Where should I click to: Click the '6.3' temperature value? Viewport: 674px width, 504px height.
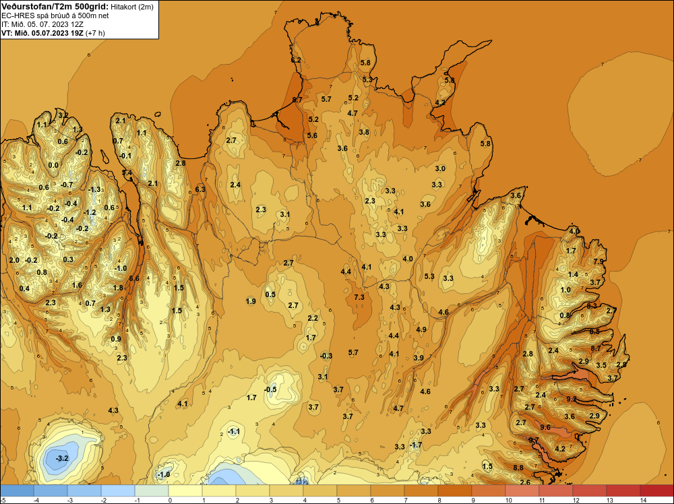click(x=200, y=189)
